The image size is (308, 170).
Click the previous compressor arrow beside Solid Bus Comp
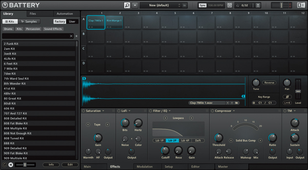pos(231,141)
